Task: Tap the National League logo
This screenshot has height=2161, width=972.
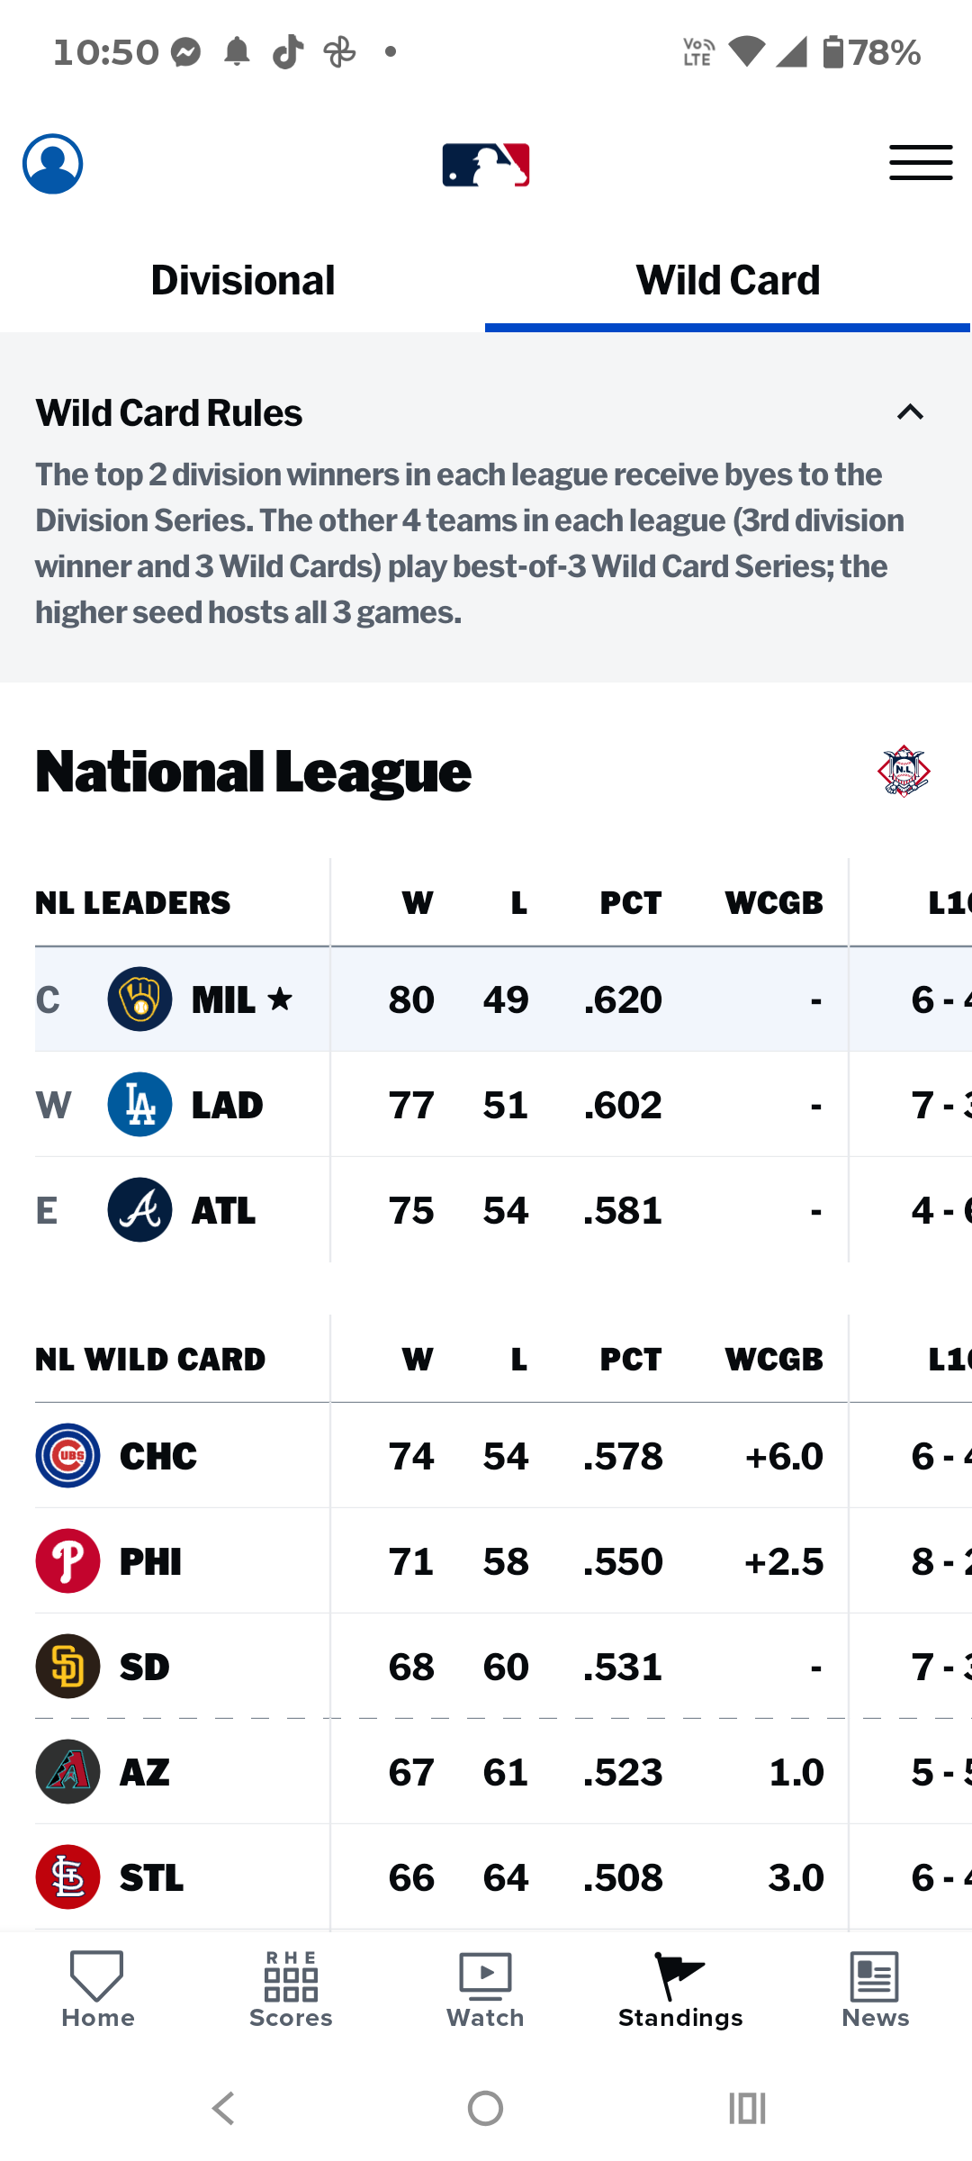Action: coord(904,771)
